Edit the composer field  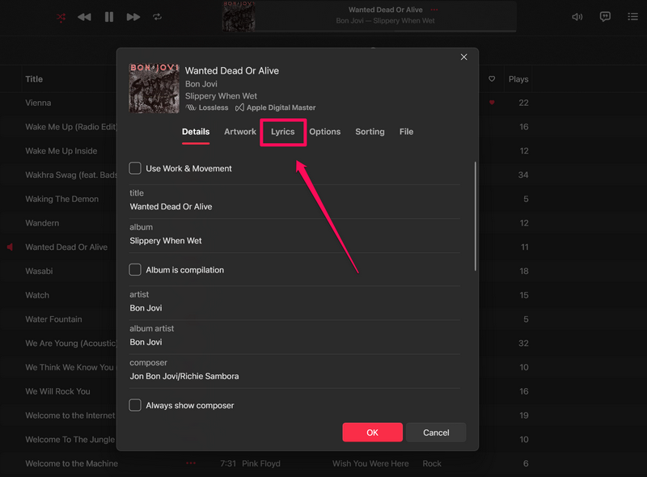coord(294,376)
